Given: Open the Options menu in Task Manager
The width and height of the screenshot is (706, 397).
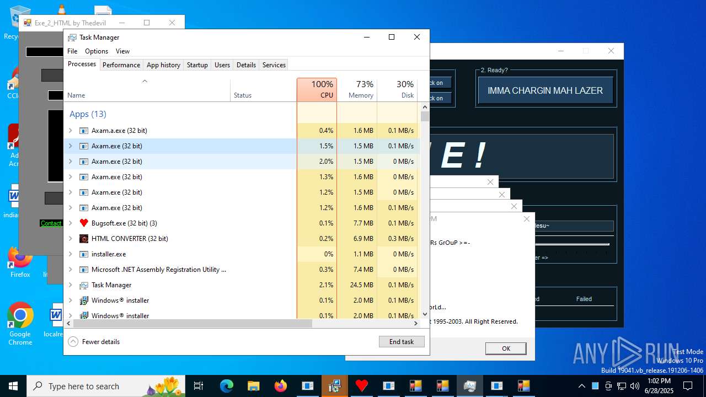Looking at the screenshot, I should (97, 51).
